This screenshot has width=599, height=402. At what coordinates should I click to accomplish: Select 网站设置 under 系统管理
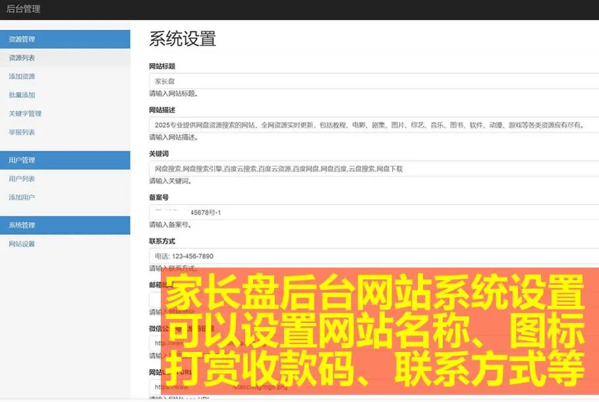pyautogui.click(x=24, y=243)
